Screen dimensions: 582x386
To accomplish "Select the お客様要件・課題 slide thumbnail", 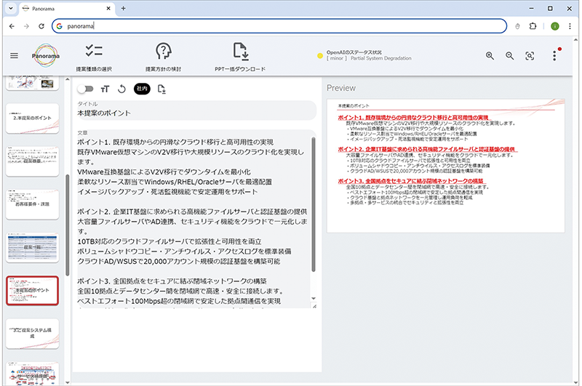I will coord(33,201).
